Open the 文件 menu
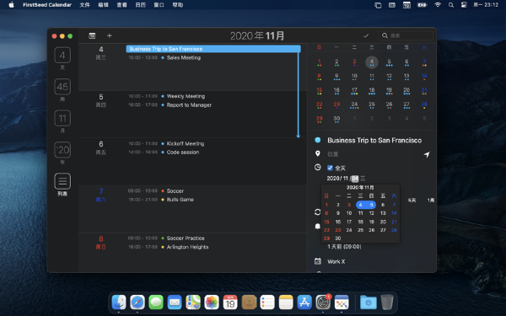This screenshot has height=316, width=506. pos(84,5)
